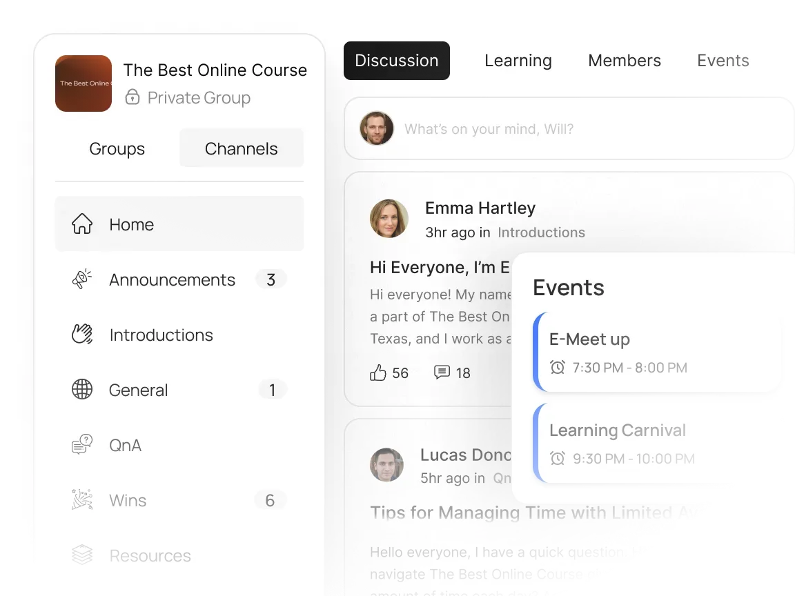Click Will's avatar in the post box
This screenshot has width=795, height=596.
click(377, 128)
